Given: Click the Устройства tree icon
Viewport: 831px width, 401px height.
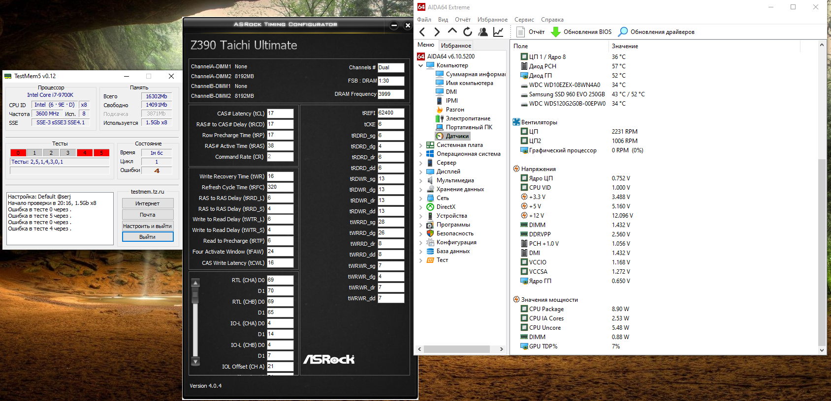Looking at the screenshot, I should coord(430,216).
